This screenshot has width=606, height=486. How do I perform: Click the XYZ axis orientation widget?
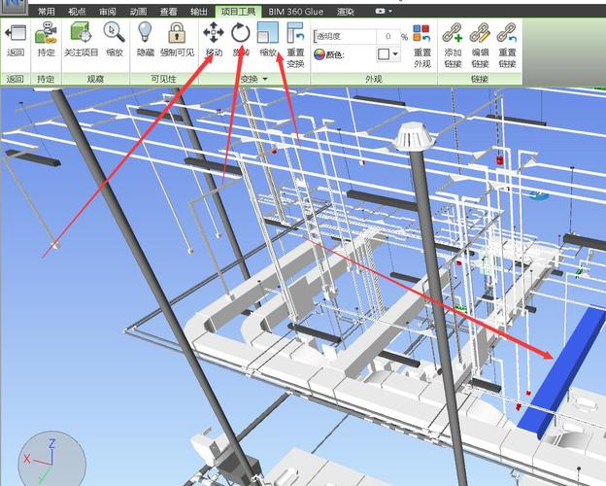pos(51,459)
